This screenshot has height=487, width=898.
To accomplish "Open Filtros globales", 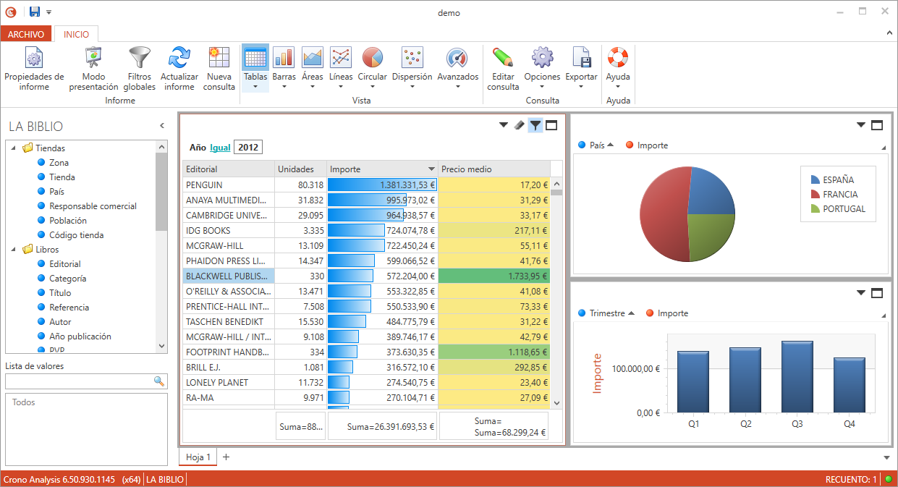I will point(139,65).
